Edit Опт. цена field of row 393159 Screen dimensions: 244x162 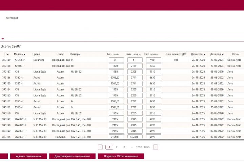point(154,60)
